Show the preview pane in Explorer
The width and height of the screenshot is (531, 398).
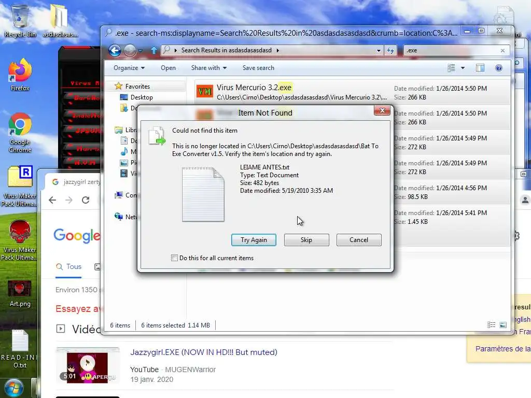coord(480,68)
